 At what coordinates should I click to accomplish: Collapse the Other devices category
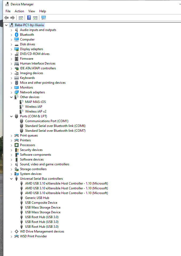coord(11,97)
